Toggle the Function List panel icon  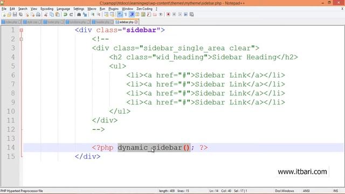pyautogui.click(x=149, y=15)
